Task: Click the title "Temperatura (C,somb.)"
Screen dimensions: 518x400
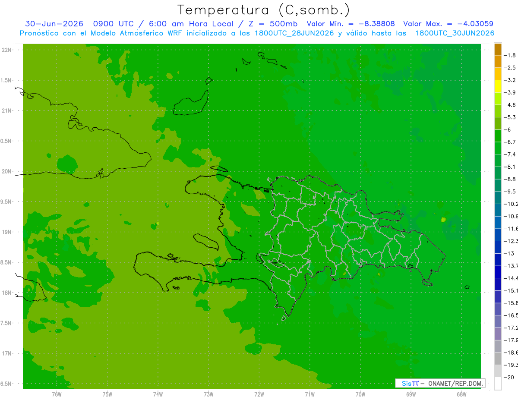Action: click(x=263, y=10)
